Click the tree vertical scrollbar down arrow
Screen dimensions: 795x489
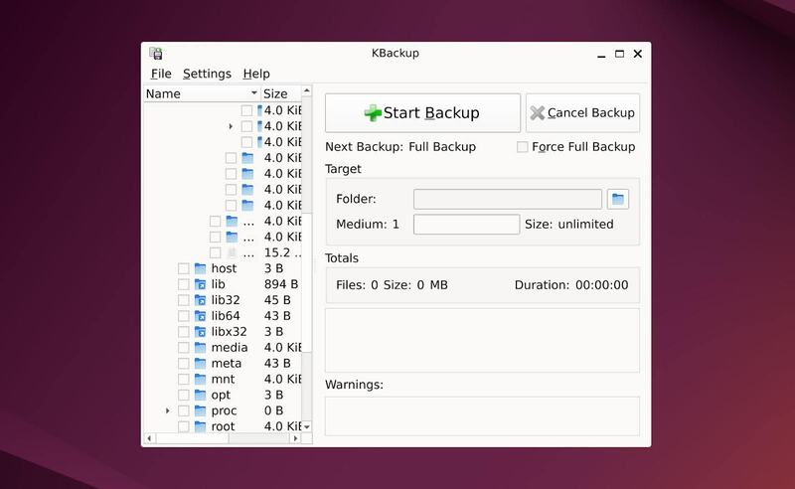coord(307,426)
